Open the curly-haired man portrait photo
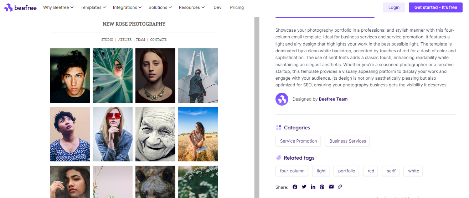 70,76
